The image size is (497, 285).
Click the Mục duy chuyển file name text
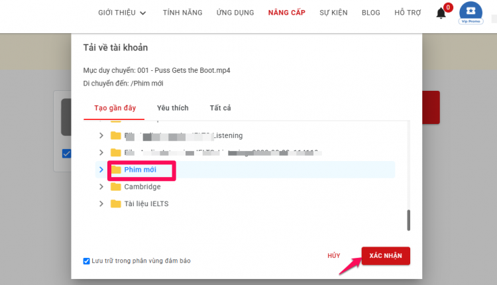tap(157, 70)
